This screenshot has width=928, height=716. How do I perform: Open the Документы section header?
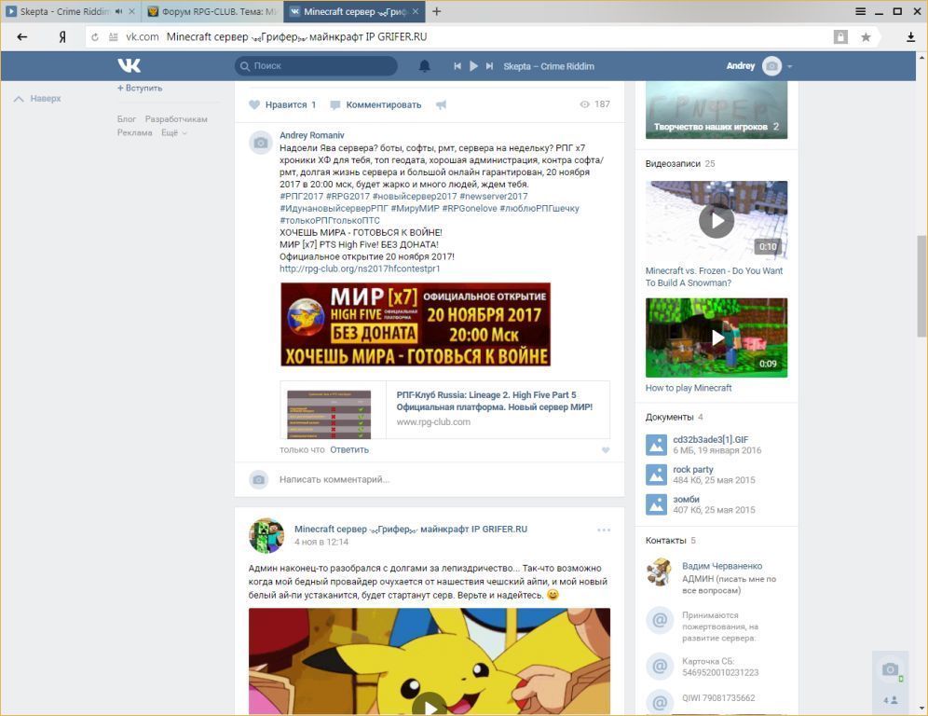(674, 417)
